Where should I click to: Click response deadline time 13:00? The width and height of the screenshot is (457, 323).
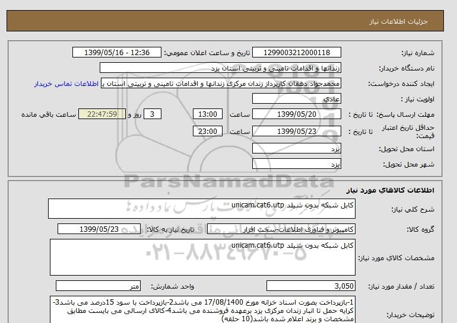(x=208, y=114)
